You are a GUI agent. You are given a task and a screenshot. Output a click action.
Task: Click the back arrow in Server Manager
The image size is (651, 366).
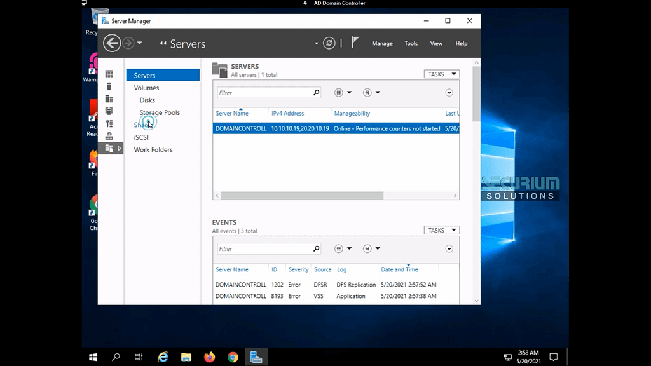[x=112, y=43]
